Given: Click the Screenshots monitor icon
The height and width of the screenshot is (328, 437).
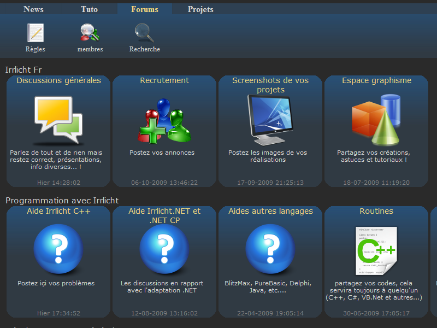Looking at the screenshot, I should [270, 120].
